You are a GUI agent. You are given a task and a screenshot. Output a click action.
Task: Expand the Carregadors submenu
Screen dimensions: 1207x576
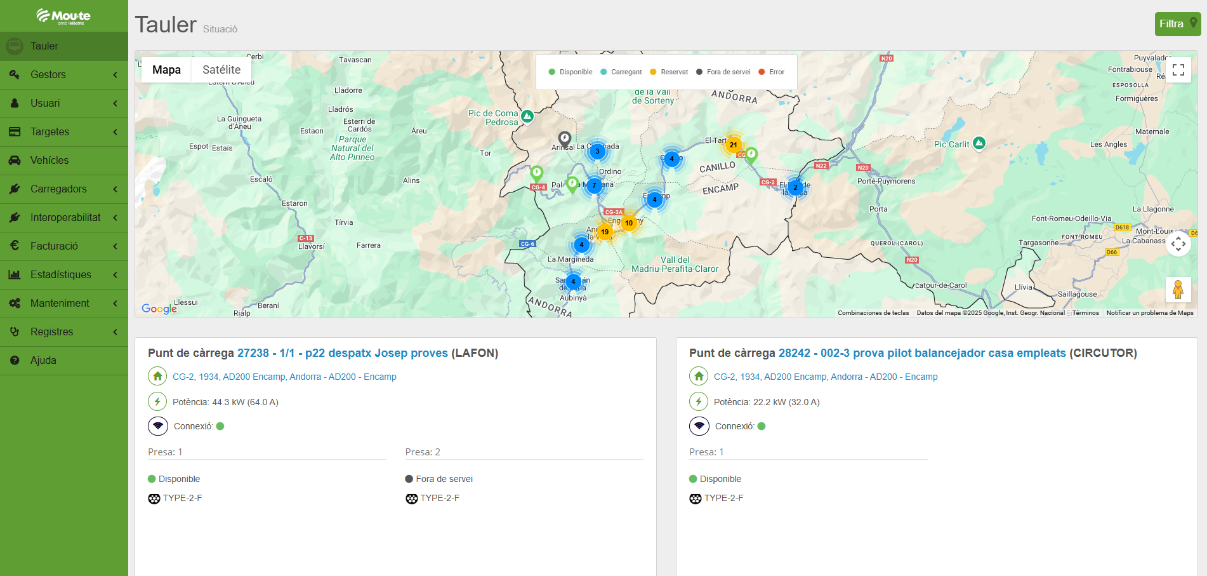click(x=63, y=189)
